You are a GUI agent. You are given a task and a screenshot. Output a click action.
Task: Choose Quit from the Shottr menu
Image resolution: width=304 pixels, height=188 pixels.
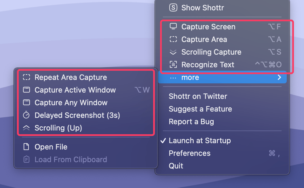[176, 166]
